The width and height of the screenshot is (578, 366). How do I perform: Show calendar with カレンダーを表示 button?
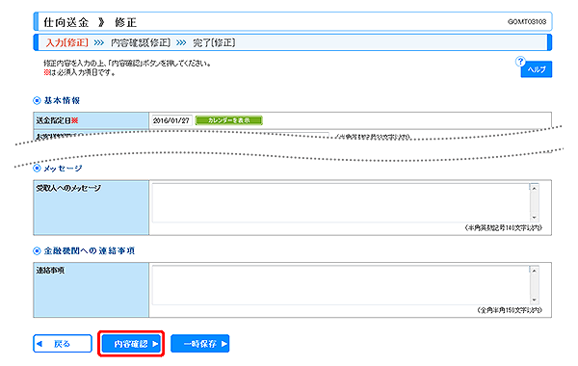228,120
